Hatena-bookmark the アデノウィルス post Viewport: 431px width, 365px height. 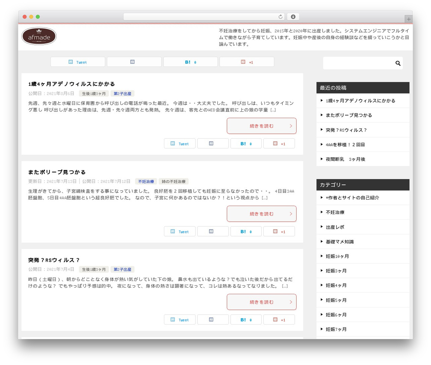246,143
